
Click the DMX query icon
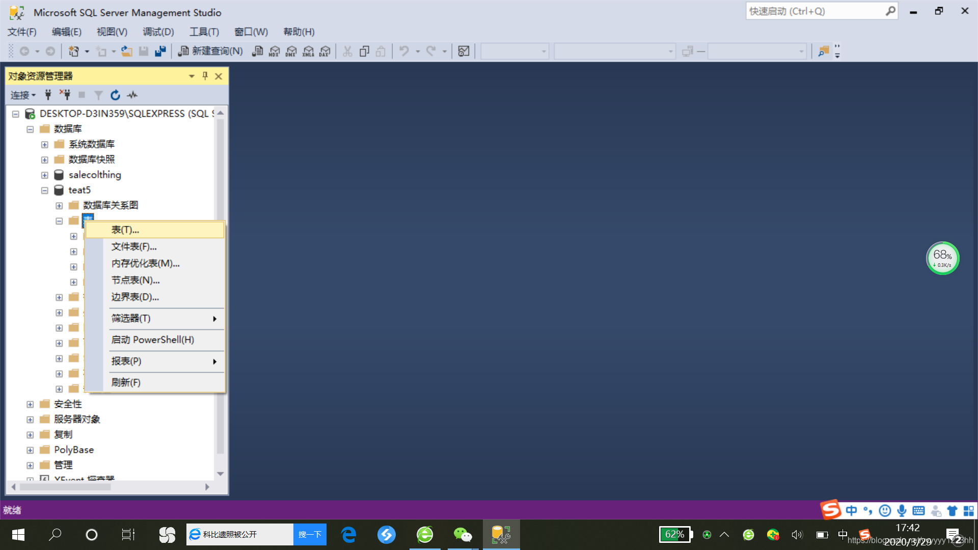click(291, 51)
